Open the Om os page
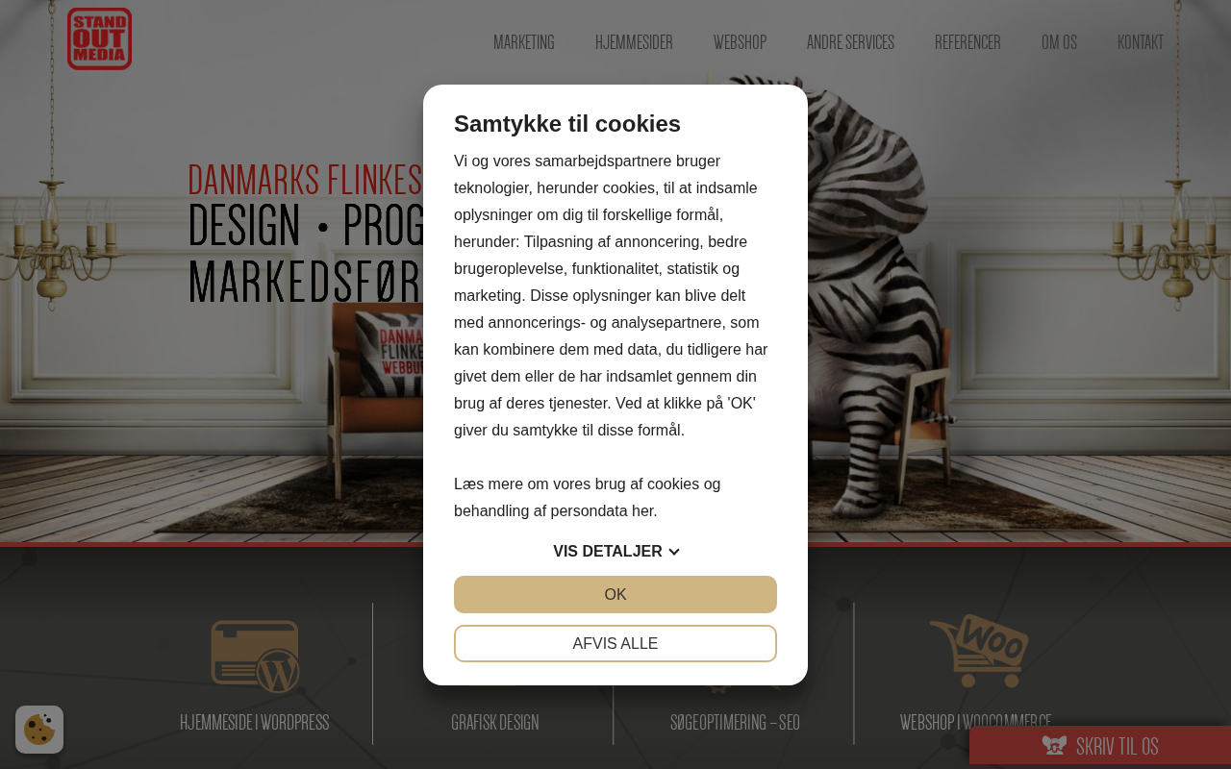This screenshot has width=1231, height=769. coord(1059,42)
